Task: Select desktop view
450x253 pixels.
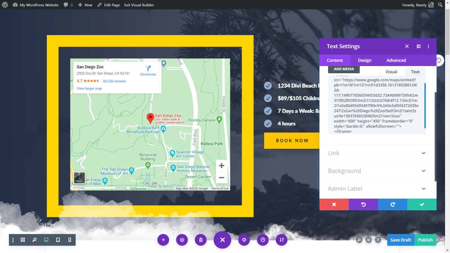Action: [x=46, y=240]
